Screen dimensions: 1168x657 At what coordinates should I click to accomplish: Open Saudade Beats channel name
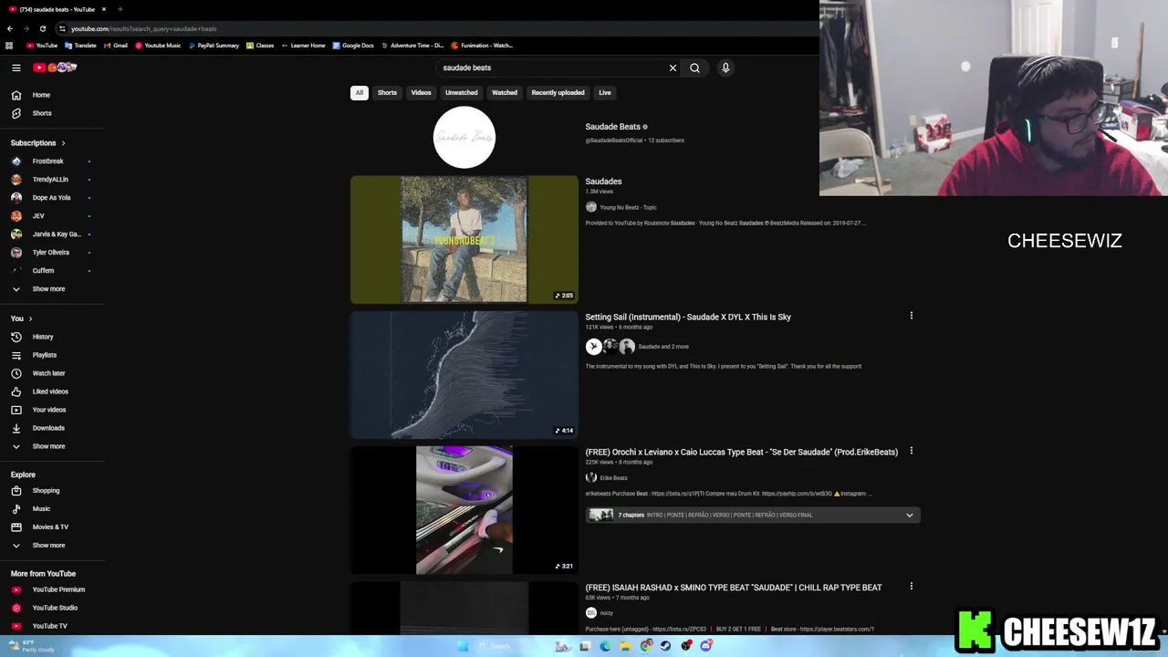(x=612, y=127)
